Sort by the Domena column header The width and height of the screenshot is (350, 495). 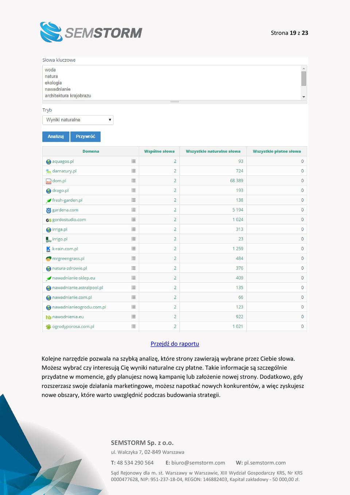click(91, 151)
